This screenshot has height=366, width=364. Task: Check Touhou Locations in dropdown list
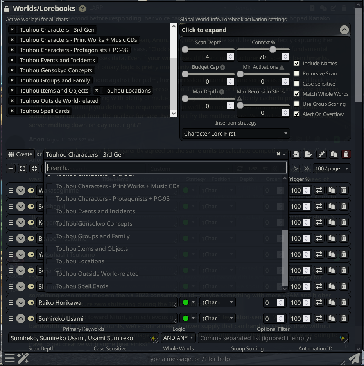[49, 261]
